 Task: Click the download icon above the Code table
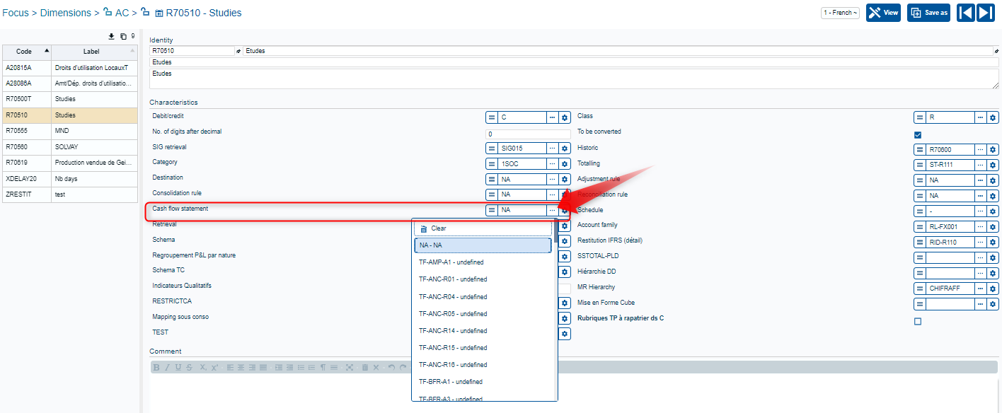tap(110, 36)
